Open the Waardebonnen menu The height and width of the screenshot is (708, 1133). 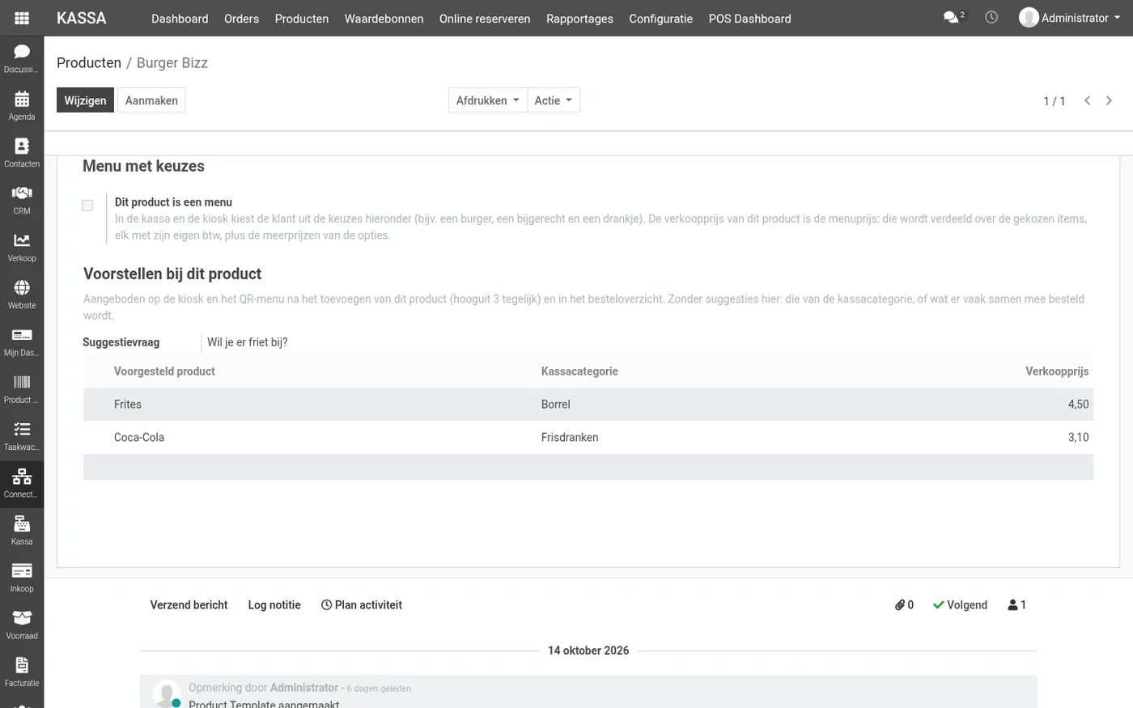(384, 18)
